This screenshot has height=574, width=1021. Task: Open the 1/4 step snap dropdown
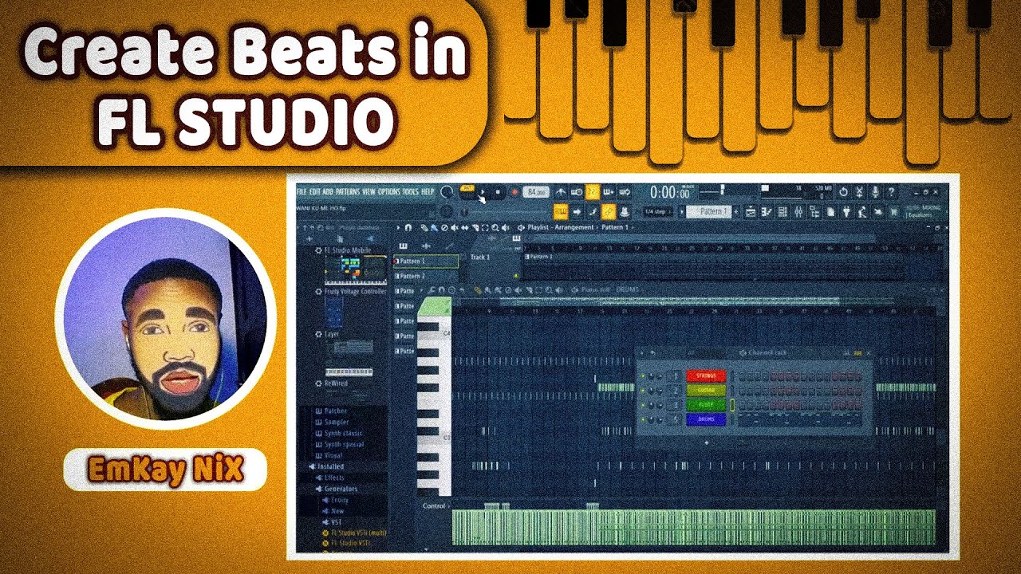point(657,211)
